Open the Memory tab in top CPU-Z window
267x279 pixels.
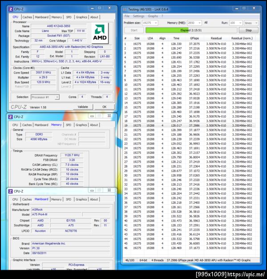(57, 17)
